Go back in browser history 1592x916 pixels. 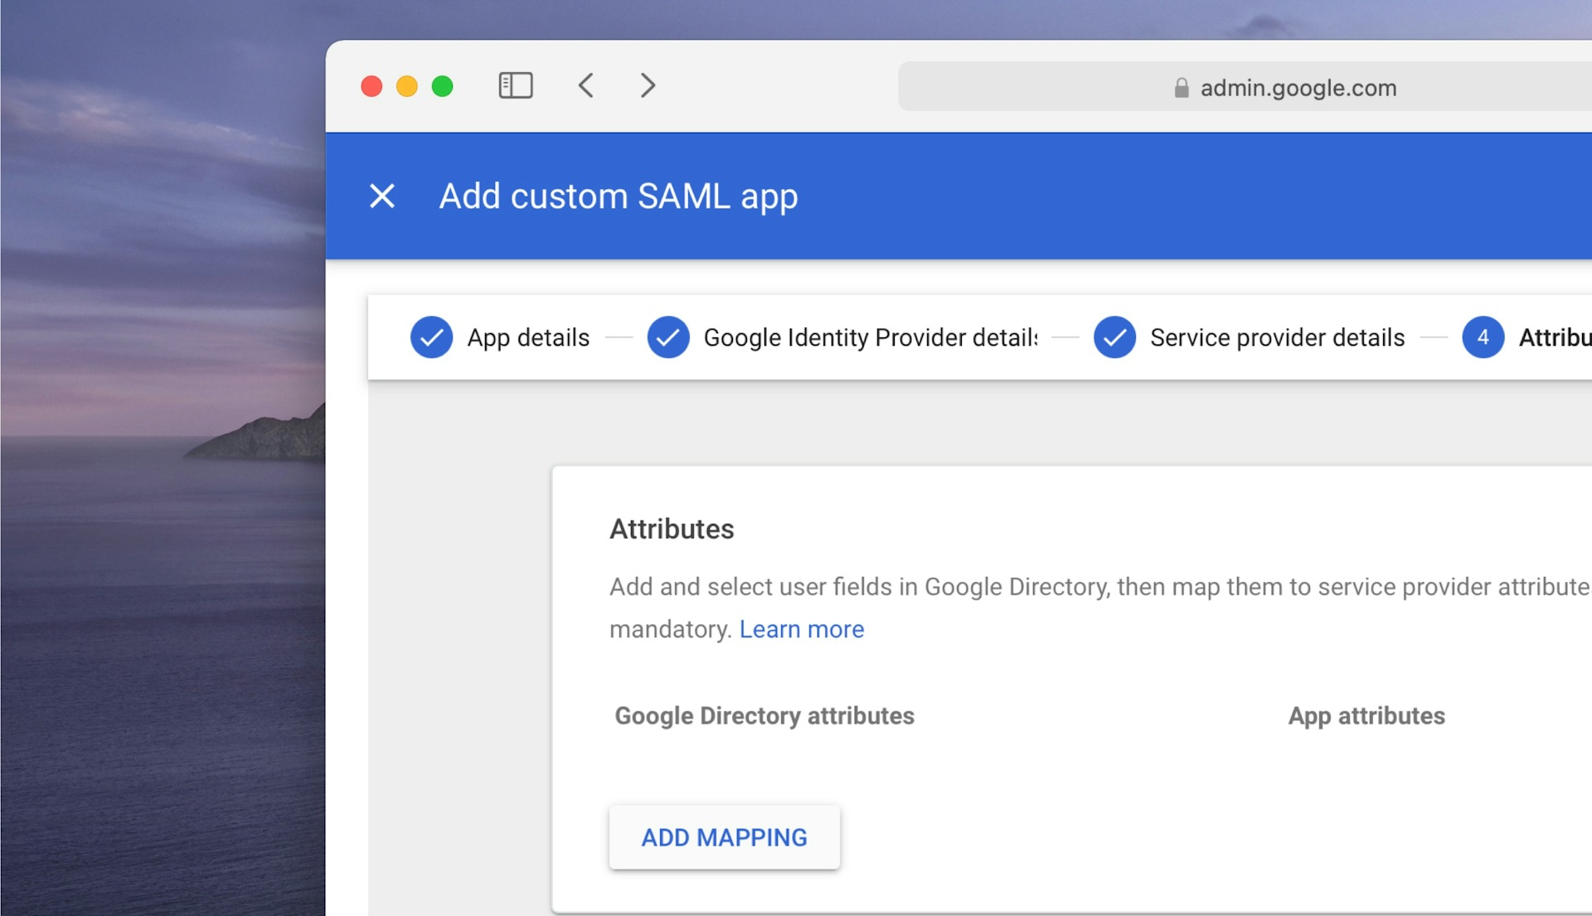[586, 85]
